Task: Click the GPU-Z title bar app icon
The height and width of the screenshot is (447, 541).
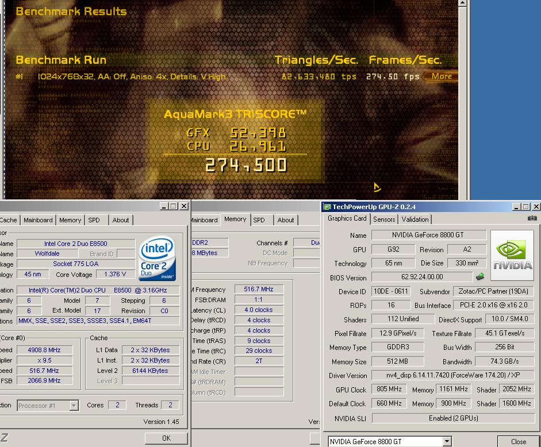Action: [327, 207]
